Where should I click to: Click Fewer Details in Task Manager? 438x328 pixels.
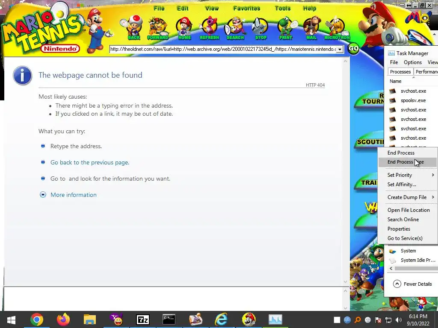click(x=412, y=284)
